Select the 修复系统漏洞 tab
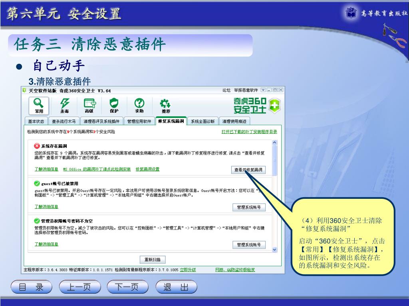The image size is (409, 306). point(171,121)
